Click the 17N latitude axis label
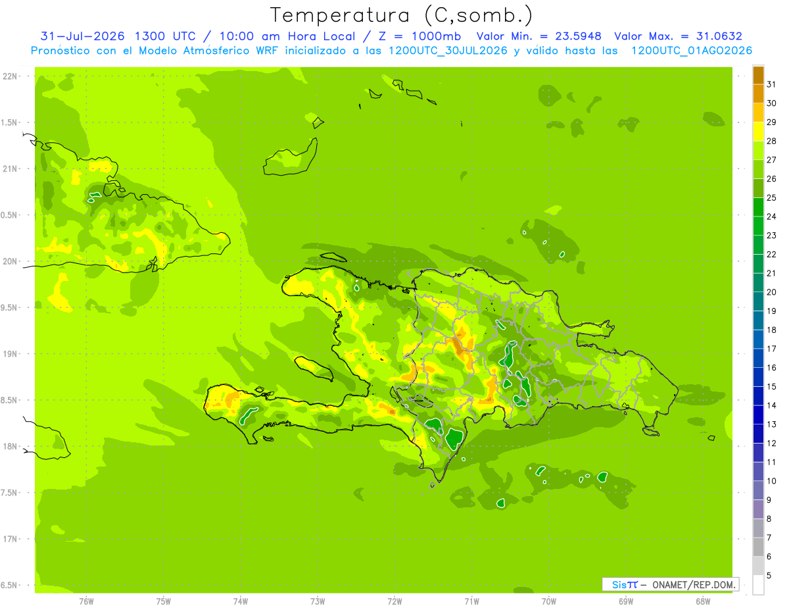This screenshot has width=789, height=610. tap(9, 539)
